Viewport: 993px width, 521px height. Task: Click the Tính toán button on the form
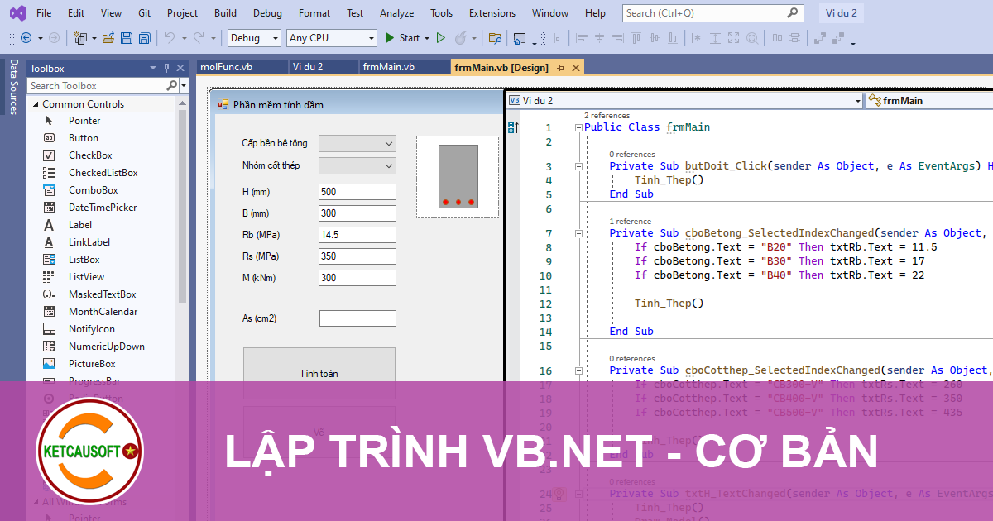pyautogui.click(x=319, y=373)
